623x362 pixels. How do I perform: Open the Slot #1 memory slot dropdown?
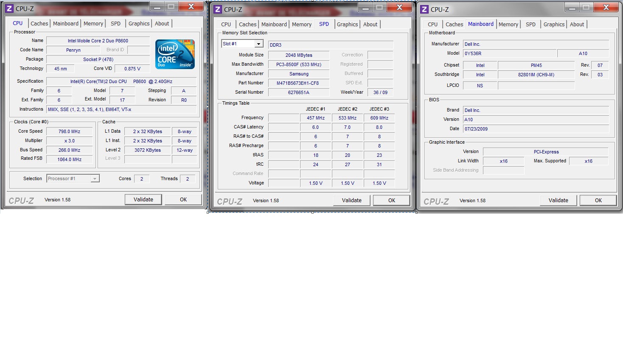258,44
